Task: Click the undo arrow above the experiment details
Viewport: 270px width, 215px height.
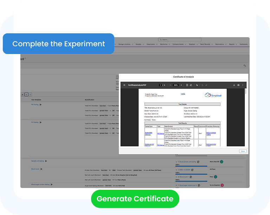Action: pyautogui.click(x=245, y=66)
